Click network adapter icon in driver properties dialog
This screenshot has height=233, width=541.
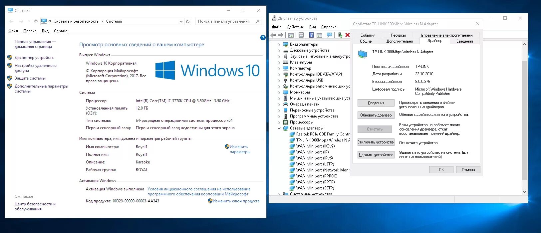click(362, 54)
